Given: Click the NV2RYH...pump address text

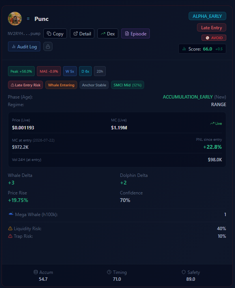Looking at the screenshot, I should pos(24,33).
